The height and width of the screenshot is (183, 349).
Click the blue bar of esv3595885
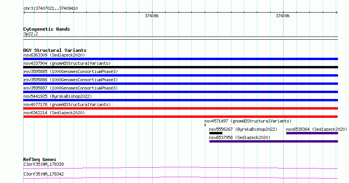(x=180, y=75)
